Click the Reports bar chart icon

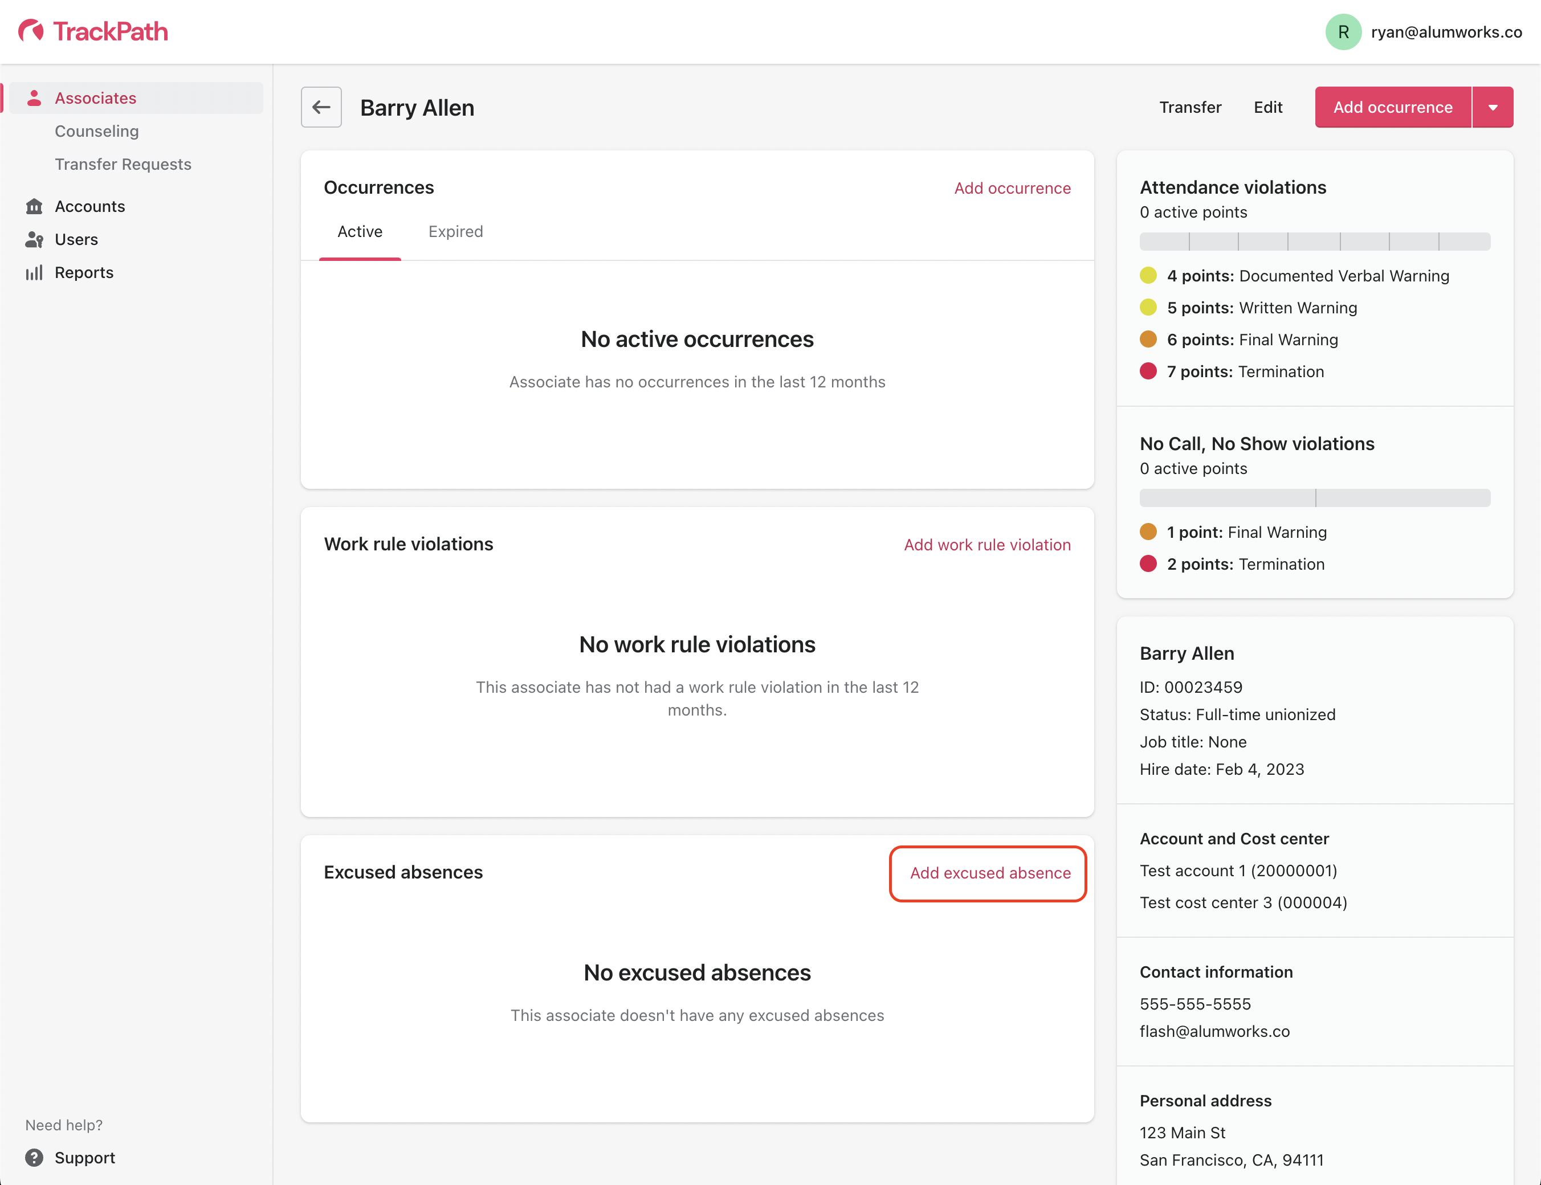point(34,272)
